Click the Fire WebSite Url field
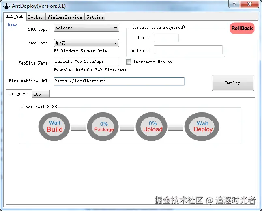 coord(119,81)
